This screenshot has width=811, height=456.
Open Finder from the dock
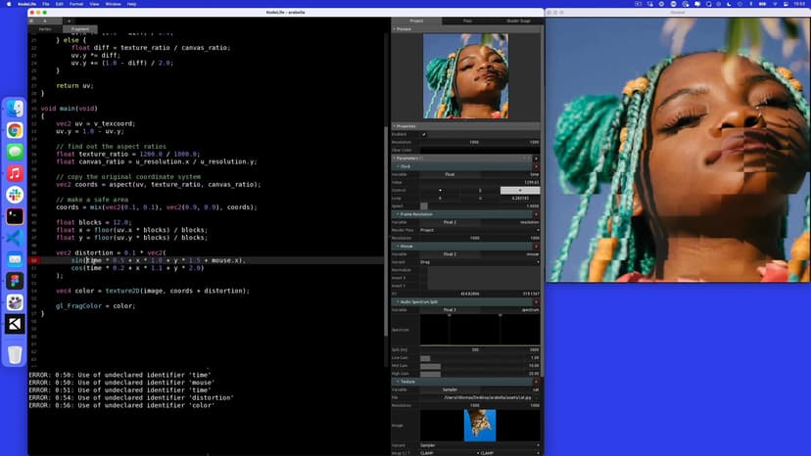tap(15, 109)
